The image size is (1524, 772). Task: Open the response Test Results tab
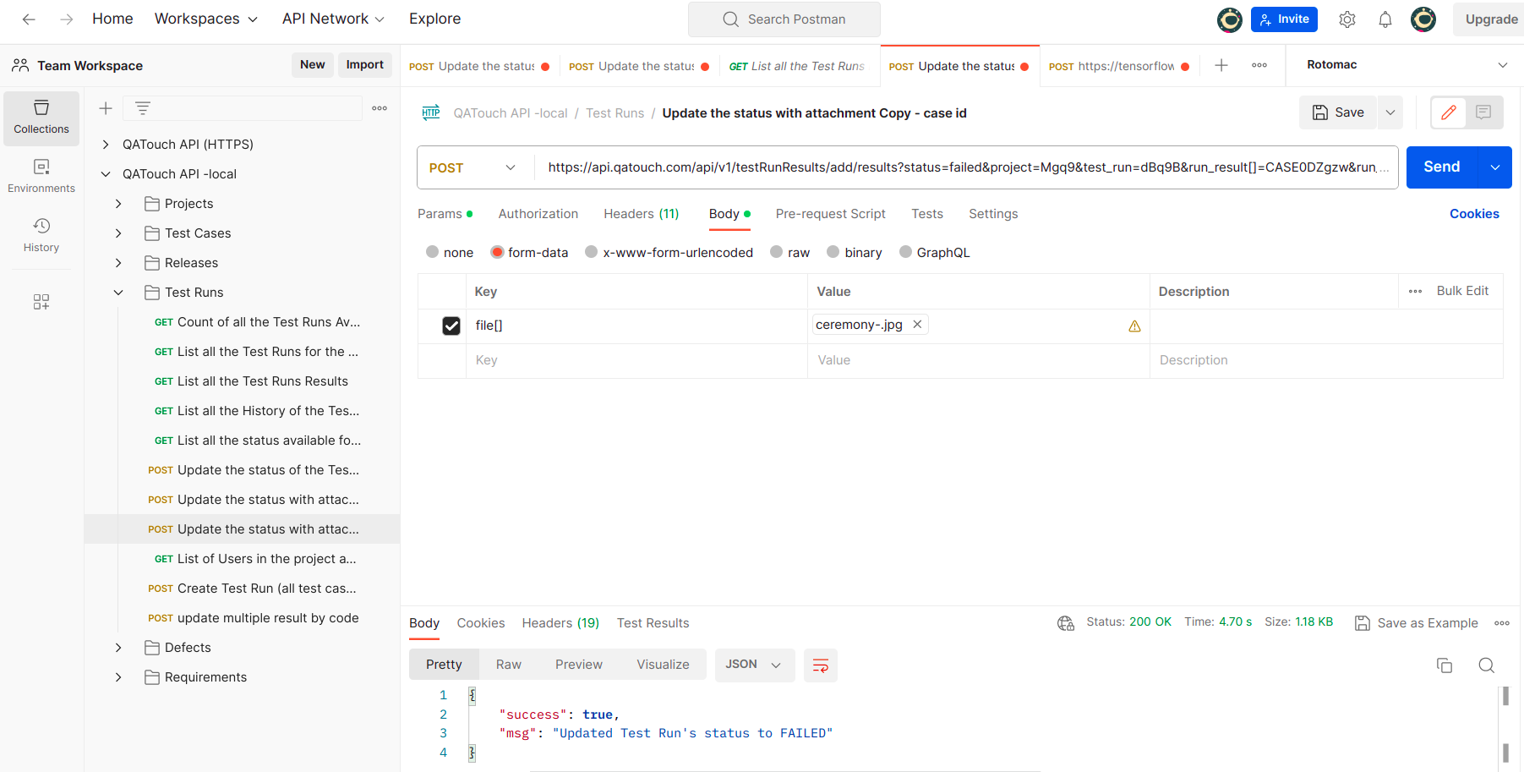coord(653,623)
